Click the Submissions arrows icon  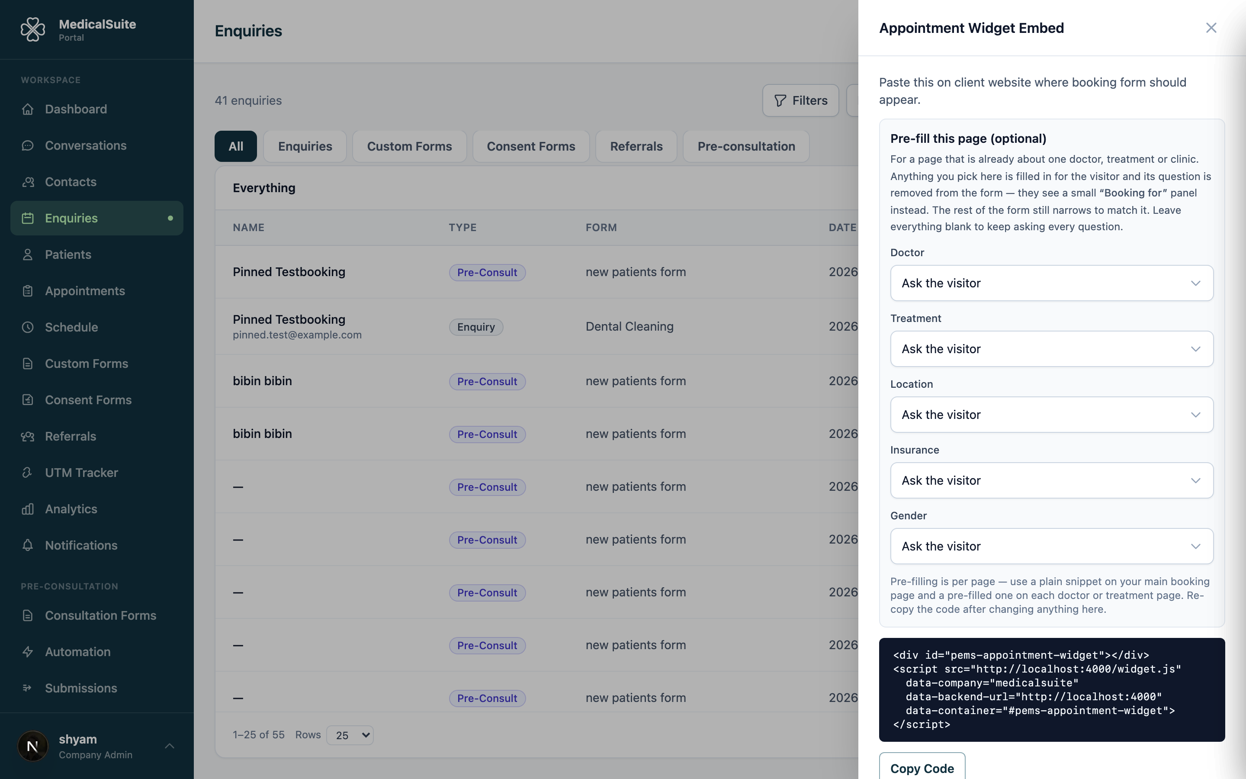28,688
